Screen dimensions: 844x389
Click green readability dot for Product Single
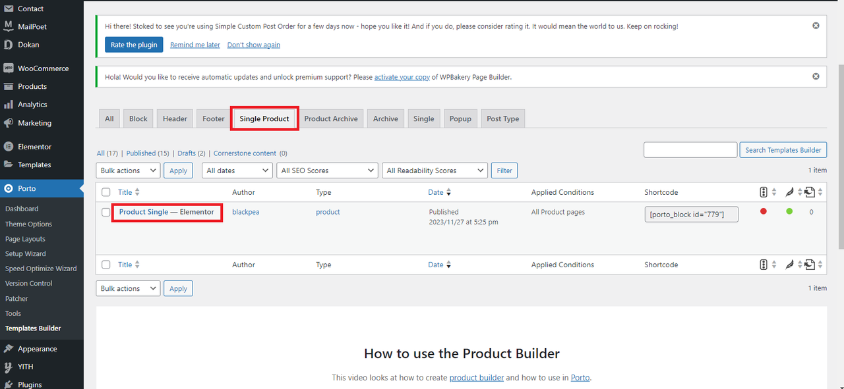(789, 211)
